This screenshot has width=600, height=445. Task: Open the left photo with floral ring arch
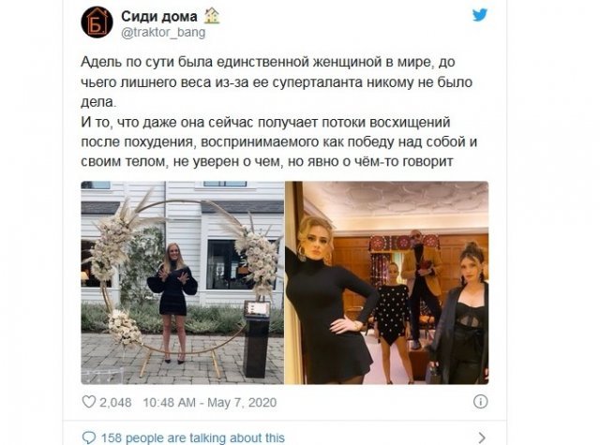point(182,283)
